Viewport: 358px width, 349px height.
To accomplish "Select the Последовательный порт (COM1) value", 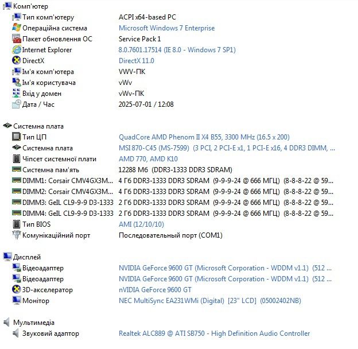I will point(170,235).
